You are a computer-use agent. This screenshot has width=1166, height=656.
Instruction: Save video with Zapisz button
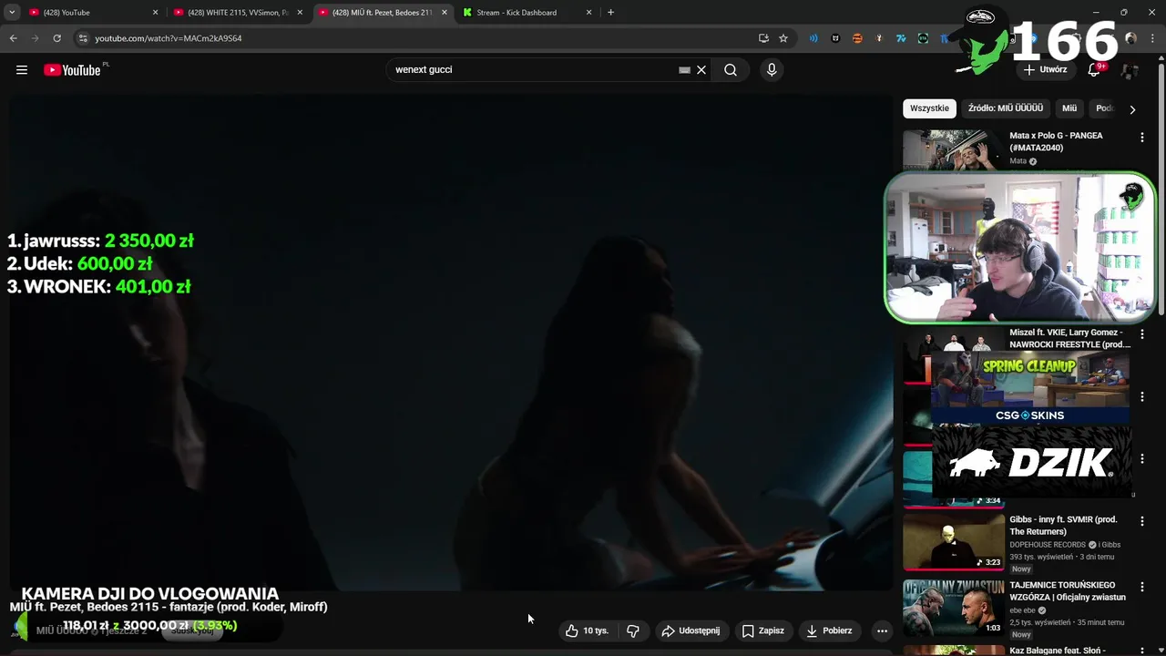click(x=763, y=630)
